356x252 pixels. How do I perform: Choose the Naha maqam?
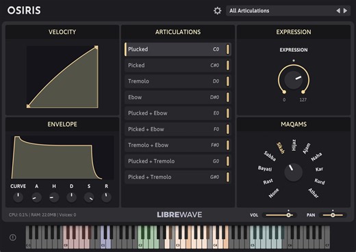coord(316,157)
